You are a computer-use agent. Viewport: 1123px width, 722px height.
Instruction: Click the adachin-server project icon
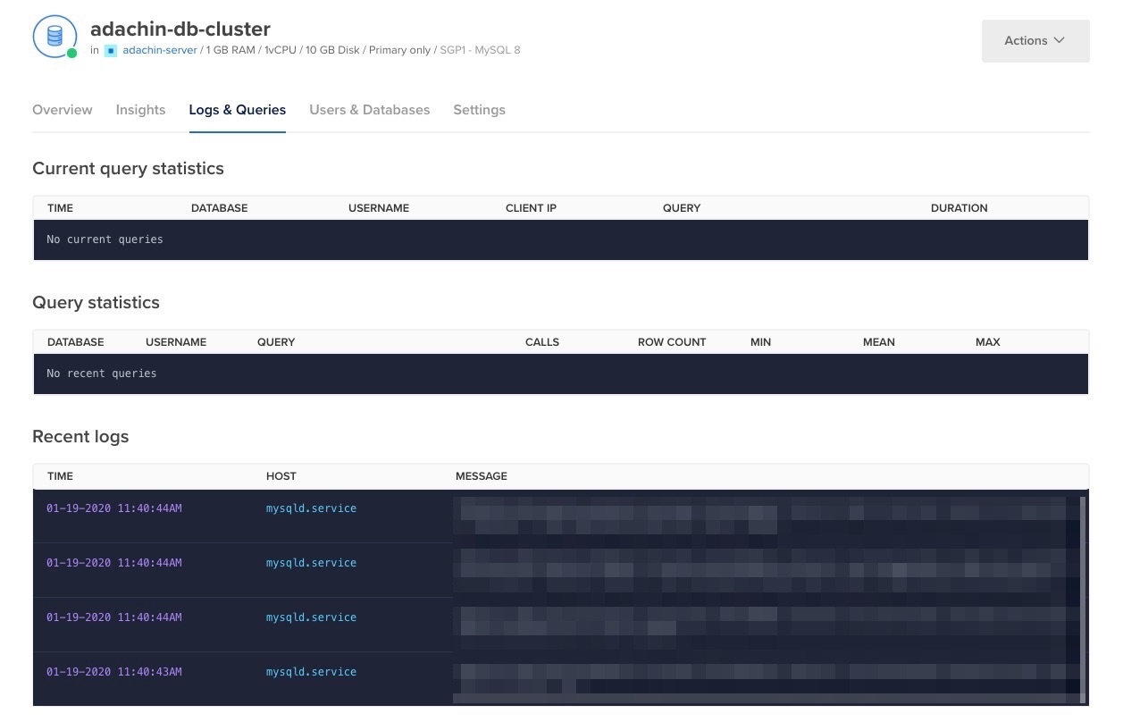click(111, 50)
